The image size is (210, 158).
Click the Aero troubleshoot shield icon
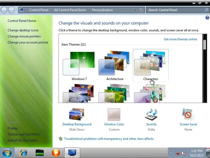tap(61, 139)
